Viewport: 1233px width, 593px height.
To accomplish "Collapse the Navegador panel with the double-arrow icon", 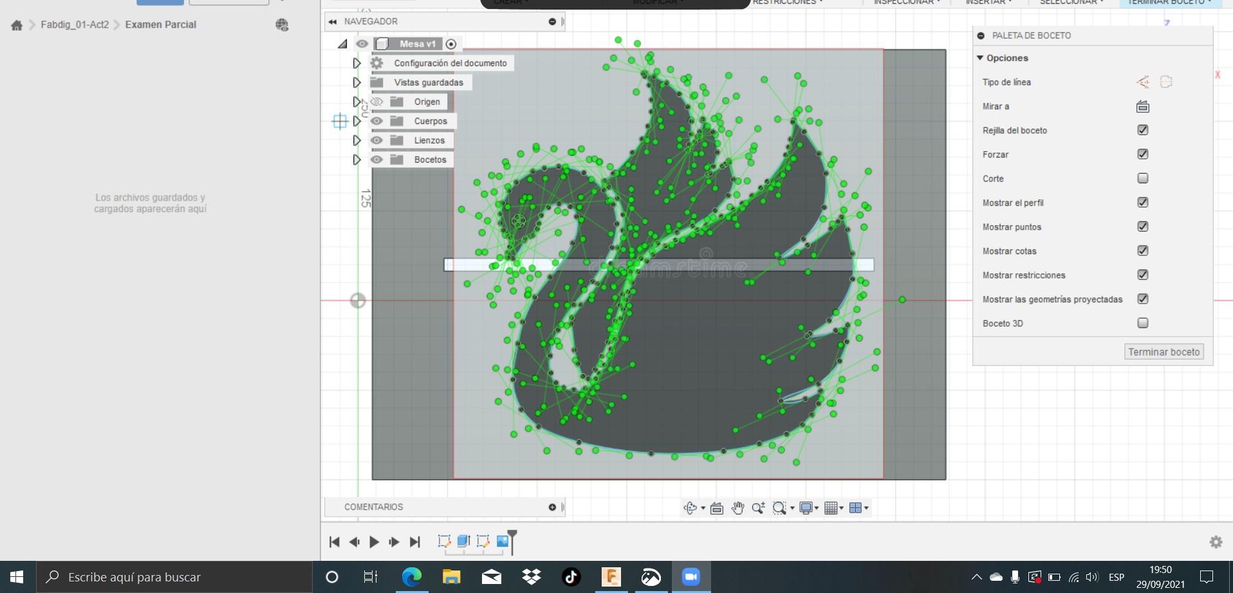I will pos(333,22).
